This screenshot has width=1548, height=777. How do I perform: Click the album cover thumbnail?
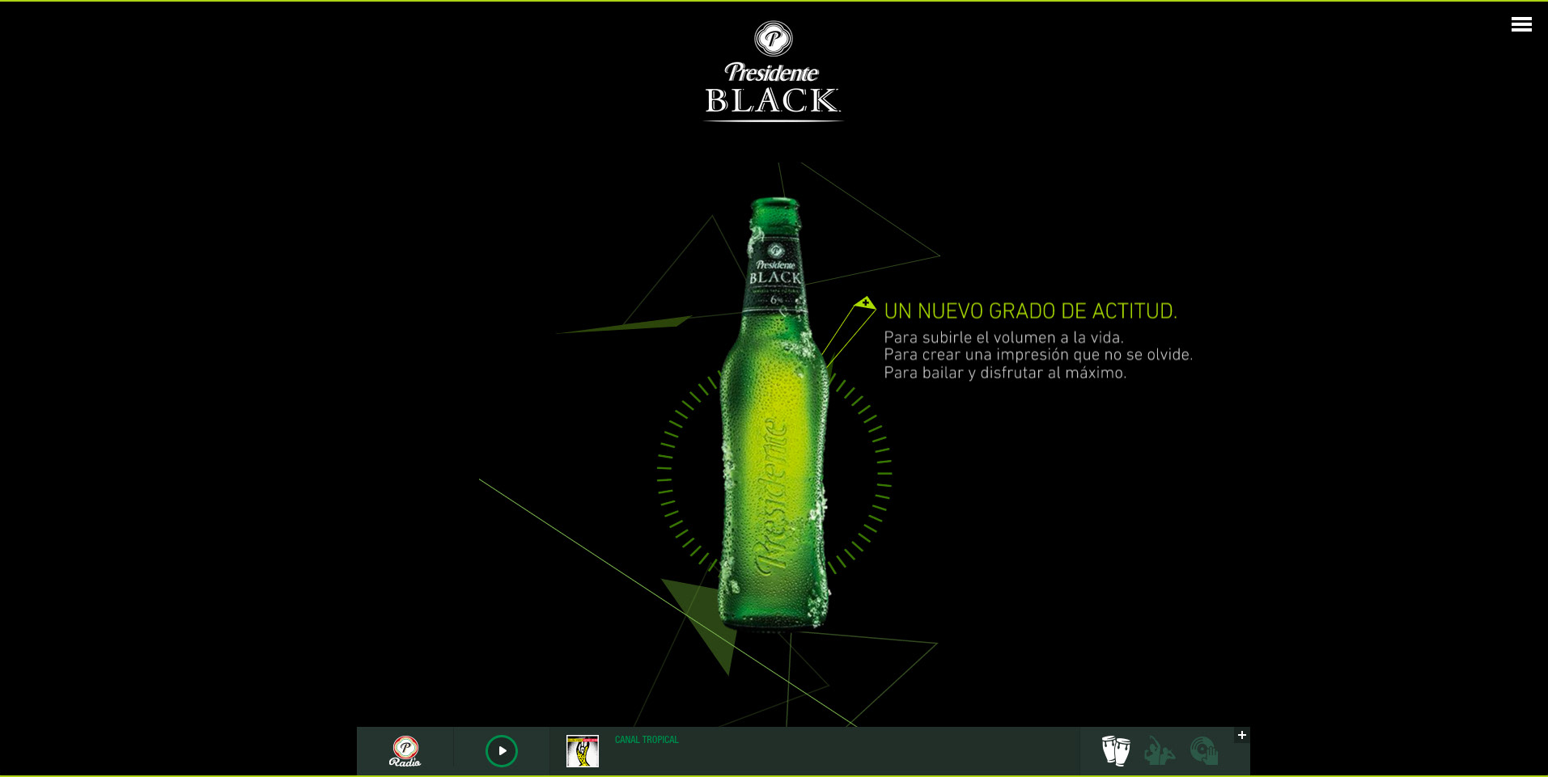(583, 751)
